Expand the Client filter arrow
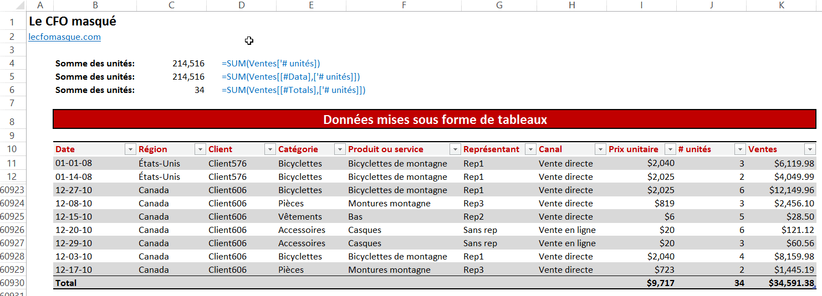This screenshot has width=822, height=296. (x=270, y=149)
